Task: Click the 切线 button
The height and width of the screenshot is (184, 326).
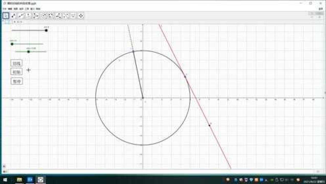Action: (x=17, y=63)
